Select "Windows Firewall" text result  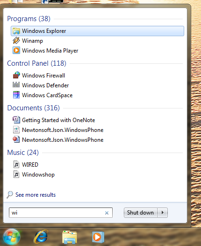43,76
